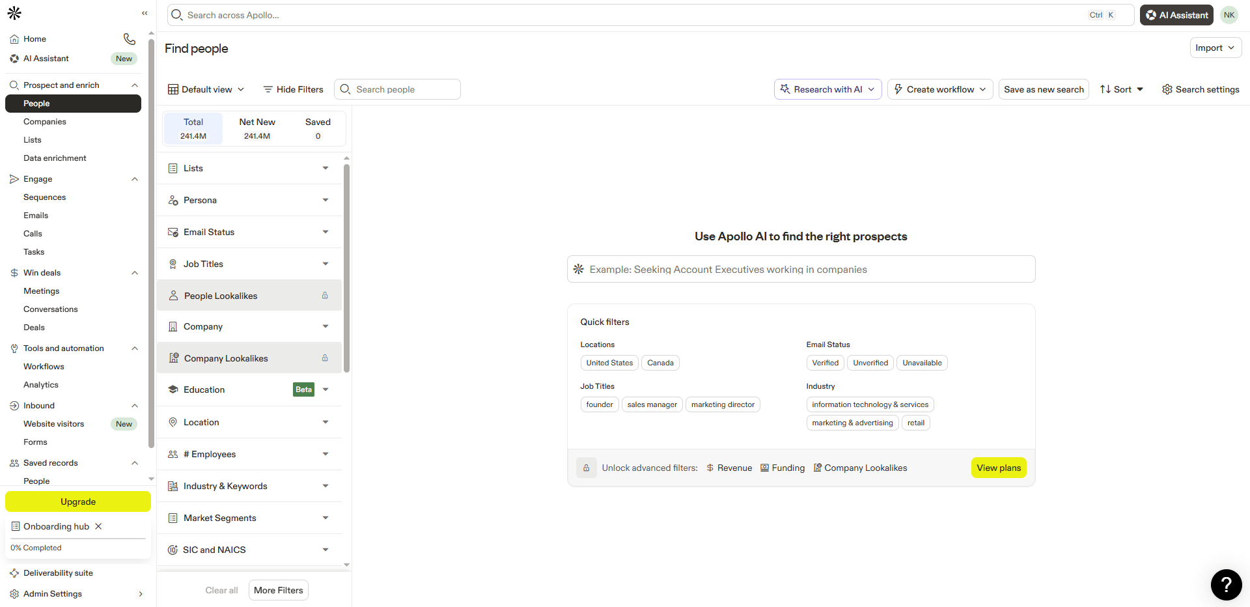Collapse the Engage section chevron
Image resolution: width=1250 pixels, height=607 pixels.
(x=135, y=179)
